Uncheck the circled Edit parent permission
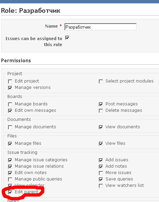 (x=10, y=192)
